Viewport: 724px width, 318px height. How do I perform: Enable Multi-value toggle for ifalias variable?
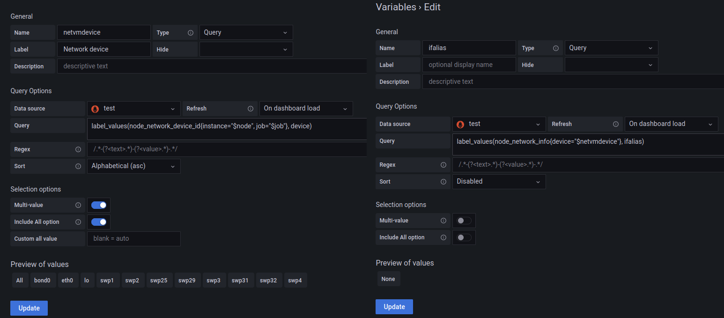click(464, 221)
